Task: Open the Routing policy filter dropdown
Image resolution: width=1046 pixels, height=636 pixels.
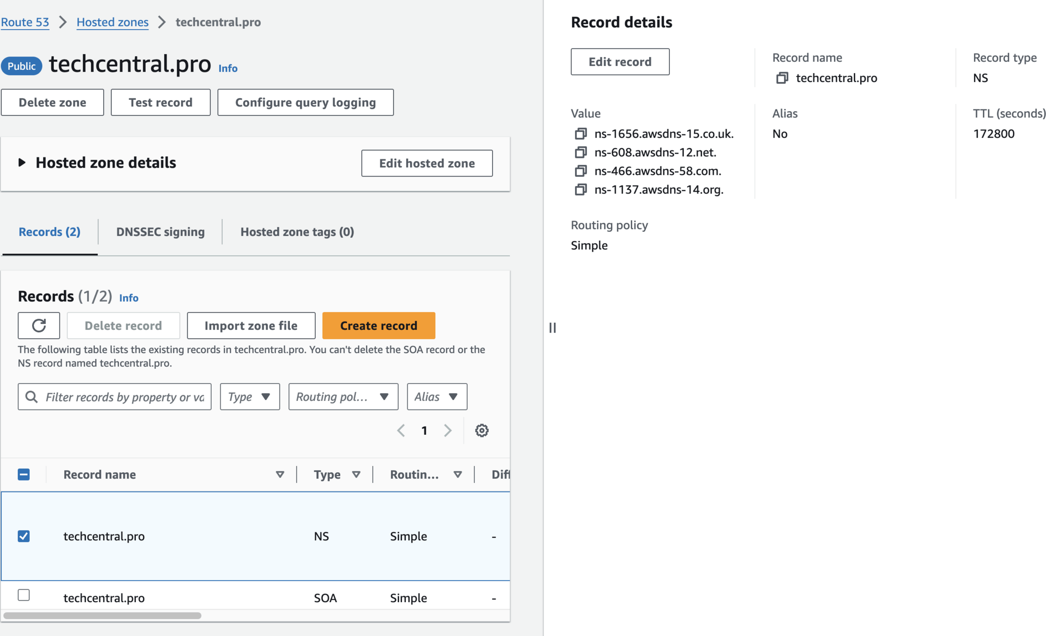Action: 343,397
